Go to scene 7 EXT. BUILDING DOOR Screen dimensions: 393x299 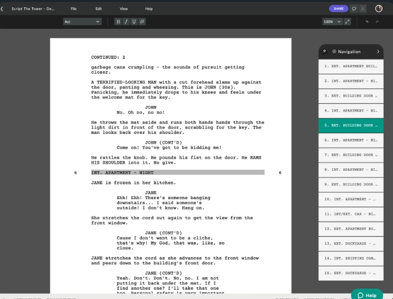pos(351,155)
